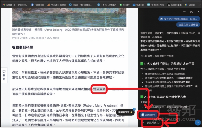This screenshot has width=202, height=128.
Task: Click the bullet mentioning 北歐神話的彩虹橋
Action: point(165,74)
